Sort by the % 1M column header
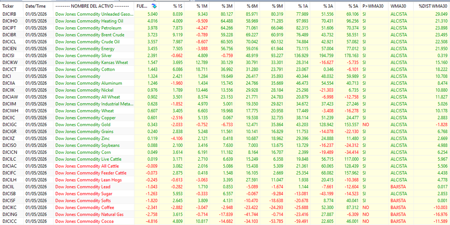 click(x=202, y=6)
